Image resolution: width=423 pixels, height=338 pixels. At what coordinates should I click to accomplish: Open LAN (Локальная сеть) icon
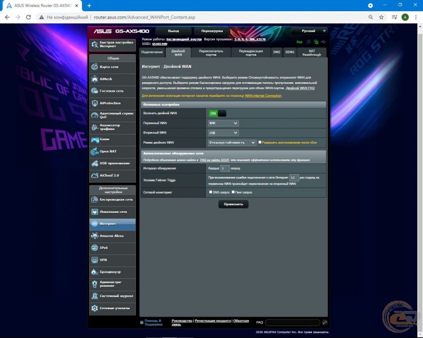(94, 212)
